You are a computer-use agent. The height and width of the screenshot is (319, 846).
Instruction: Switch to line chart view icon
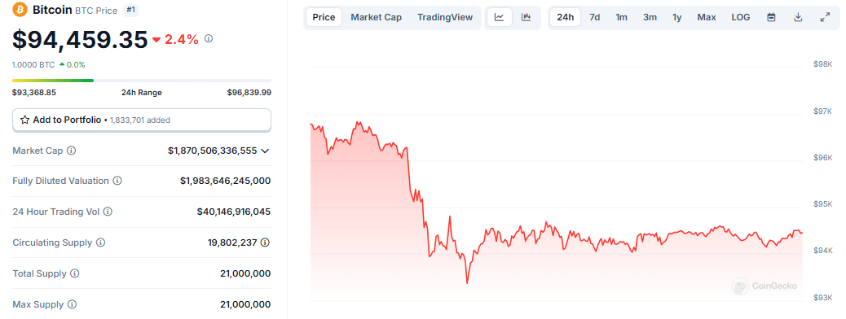pyautogui.click(x=499, y=17)
